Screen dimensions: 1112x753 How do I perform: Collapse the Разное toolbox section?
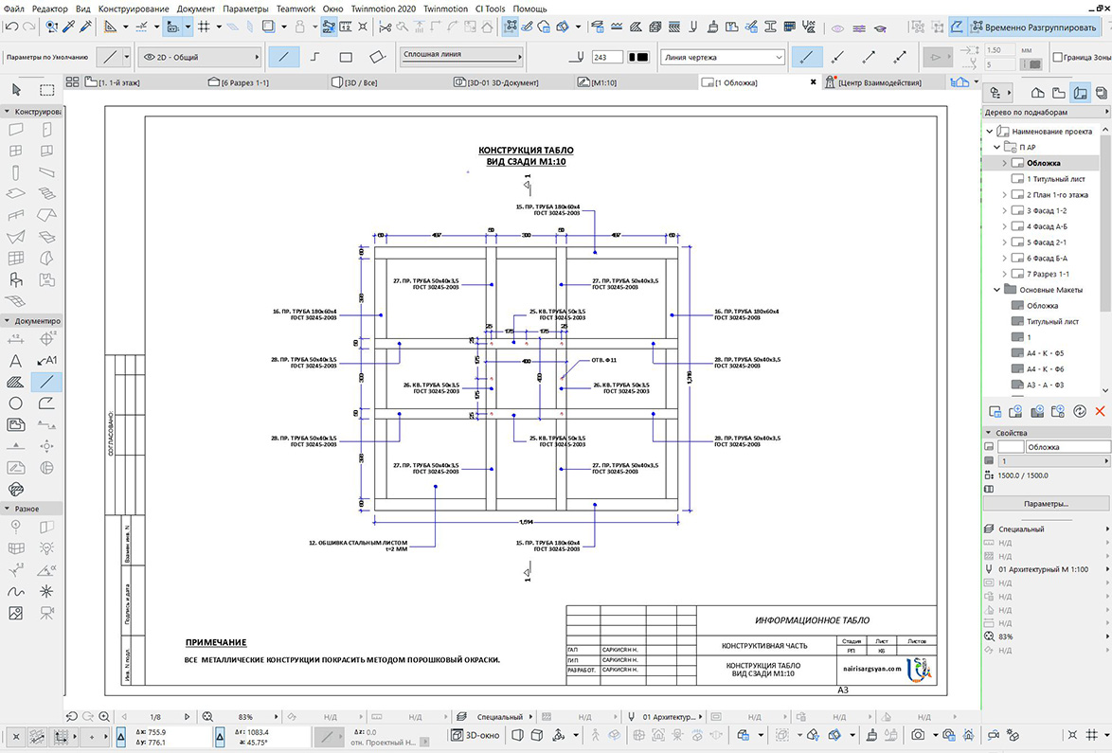7,509
